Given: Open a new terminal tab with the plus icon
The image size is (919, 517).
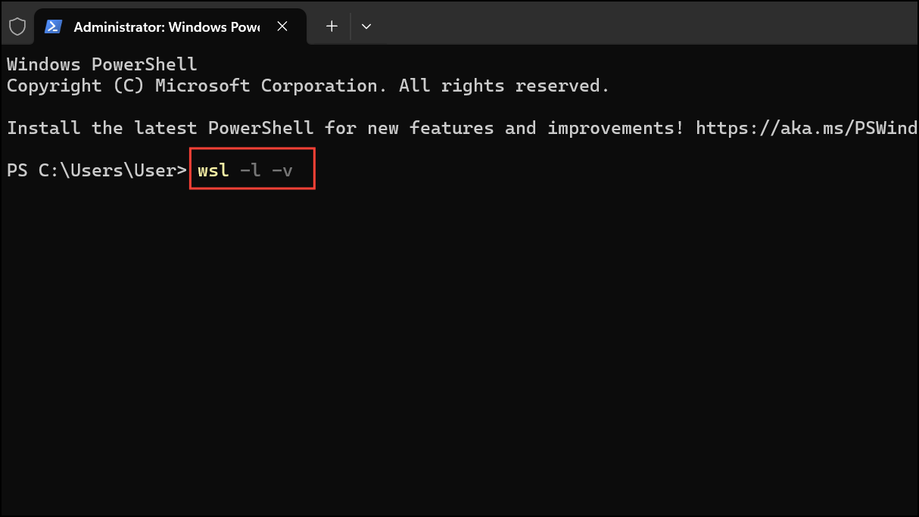Looking at the screenshot, I should pyautogui.click(x=332, y=26).
